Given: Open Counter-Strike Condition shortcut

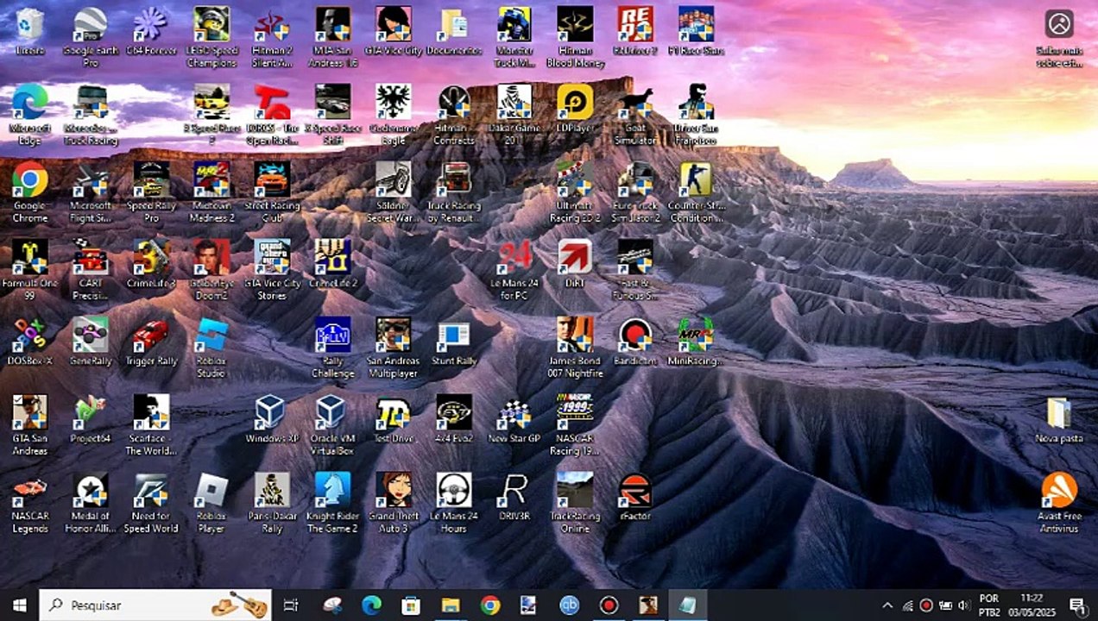Looking at the screenshot, I should (x=695, y=192).
